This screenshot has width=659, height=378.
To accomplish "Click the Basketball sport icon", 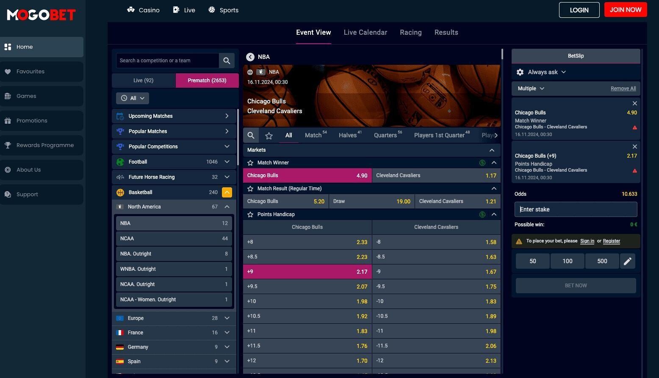I will click(x=120, y=192).
